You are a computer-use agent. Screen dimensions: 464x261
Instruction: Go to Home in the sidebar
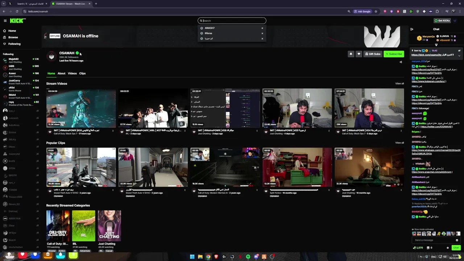click(x=12, y=31)
